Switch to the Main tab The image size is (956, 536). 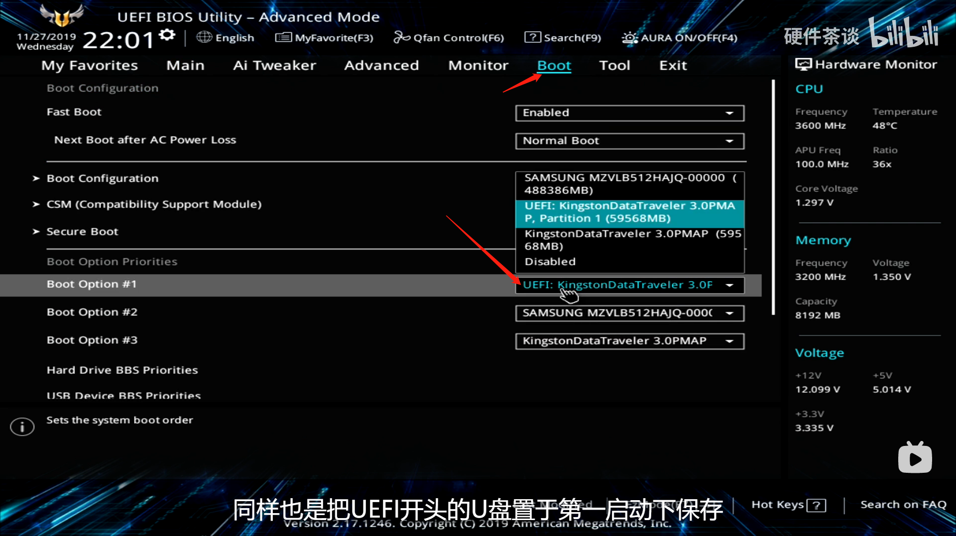pos(185,65)
